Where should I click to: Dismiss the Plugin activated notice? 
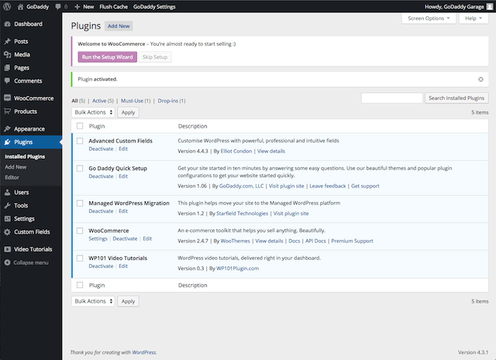[x=480, y=79]
